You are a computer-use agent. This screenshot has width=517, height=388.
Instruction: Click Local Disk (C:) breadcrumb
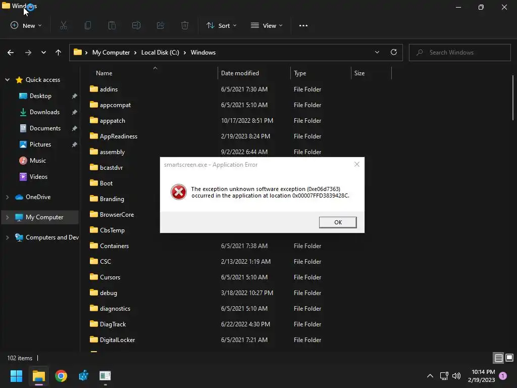coord(160,53)
